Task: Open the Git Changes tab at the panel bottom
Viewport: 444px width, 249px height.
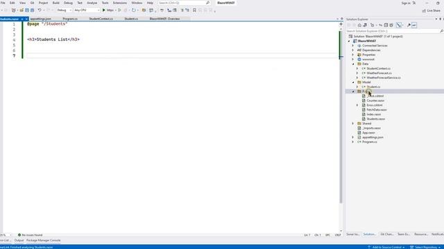Action: 386,234
